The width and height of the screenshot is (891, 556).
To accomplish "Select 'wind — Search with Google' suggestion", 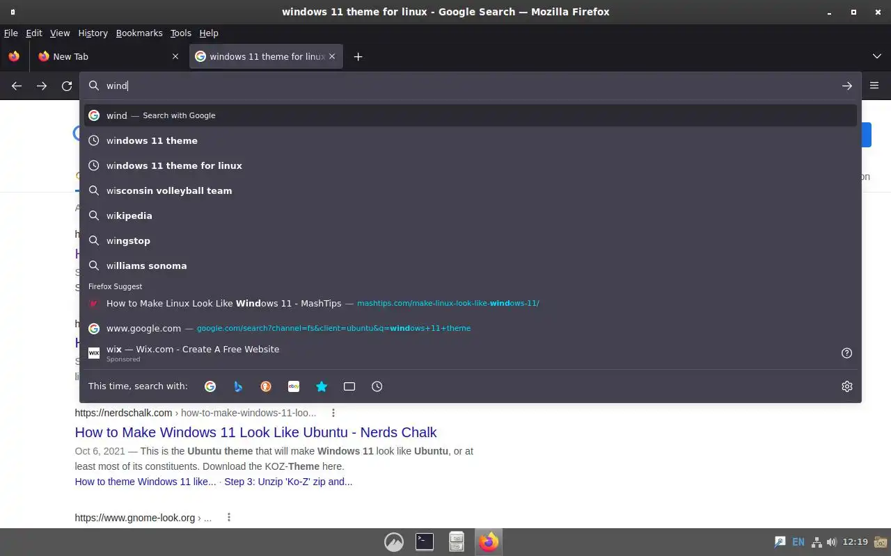I will click(470, 115).
